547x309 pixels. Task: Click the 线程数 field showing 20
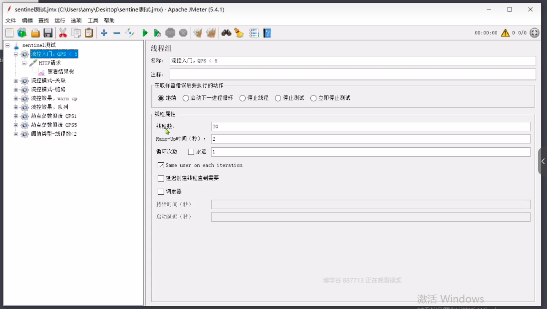[x=370, y=127]
